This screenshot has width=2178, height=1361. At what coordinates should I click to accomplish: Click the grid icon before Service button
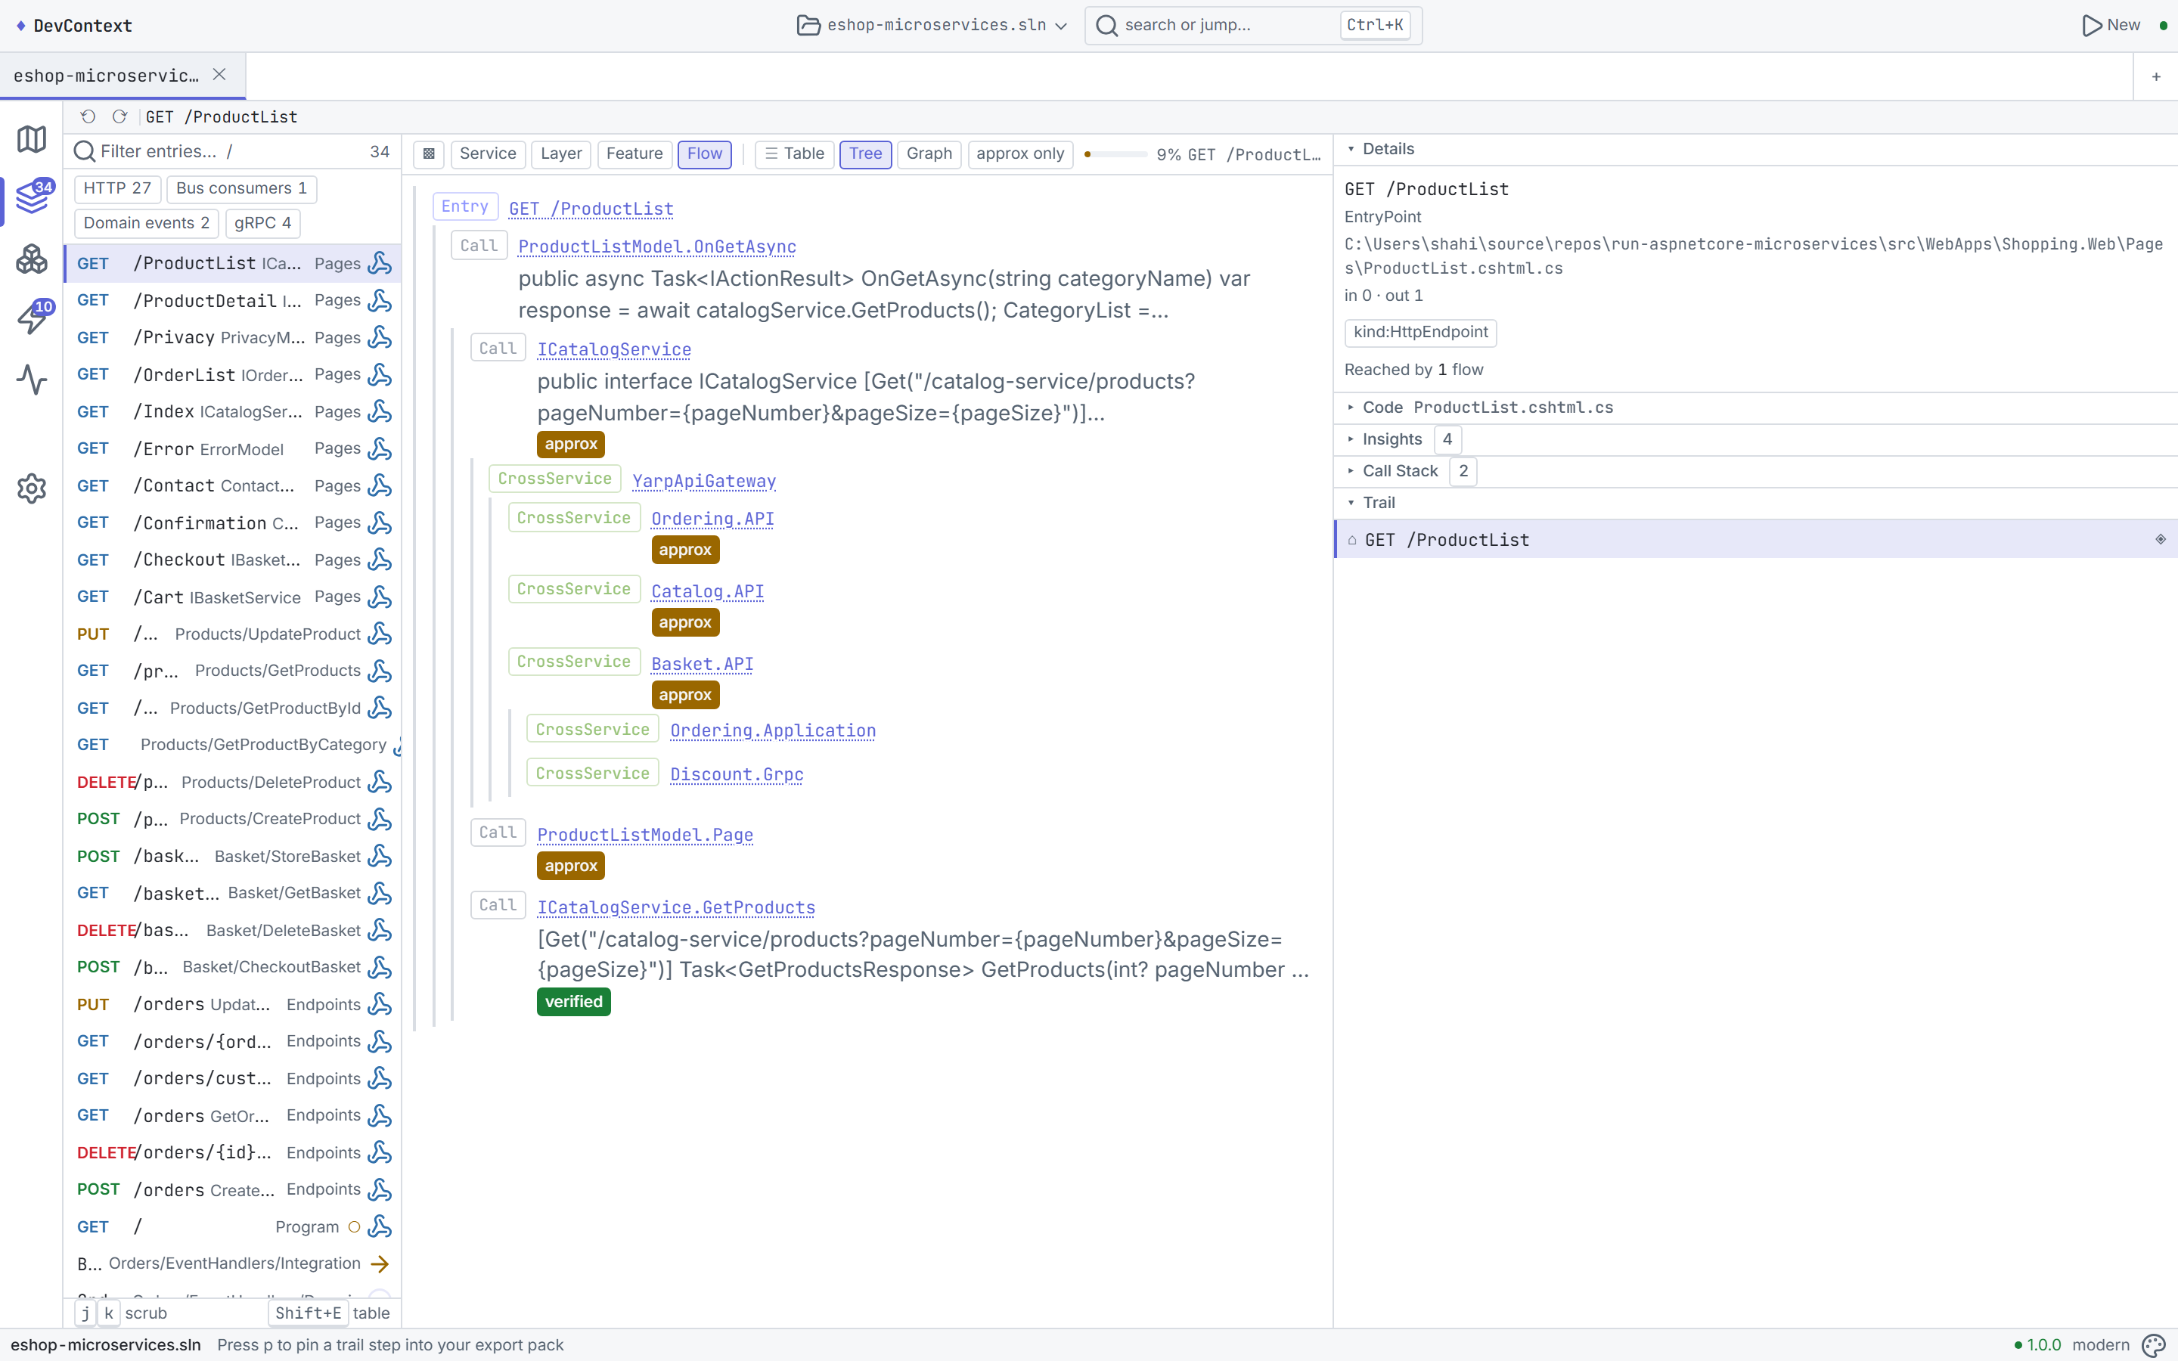[428, 154]
